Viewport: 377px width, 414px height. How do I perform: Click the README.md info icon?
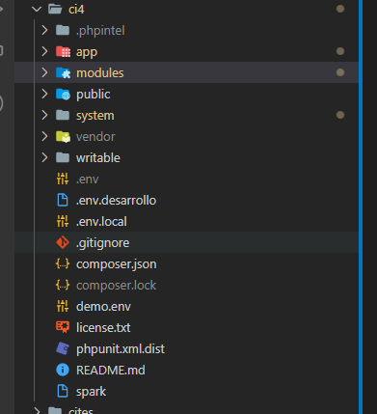63,370
